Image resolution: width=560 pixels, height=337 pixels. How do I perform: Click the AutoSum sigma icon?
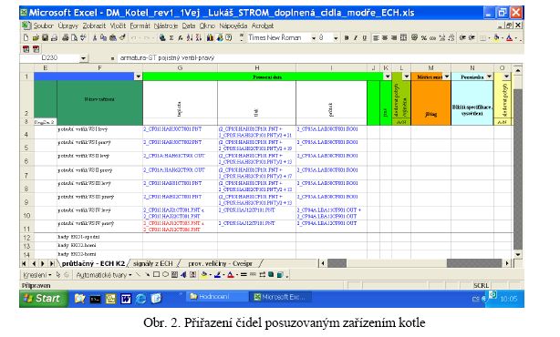[x=171, y=38]
